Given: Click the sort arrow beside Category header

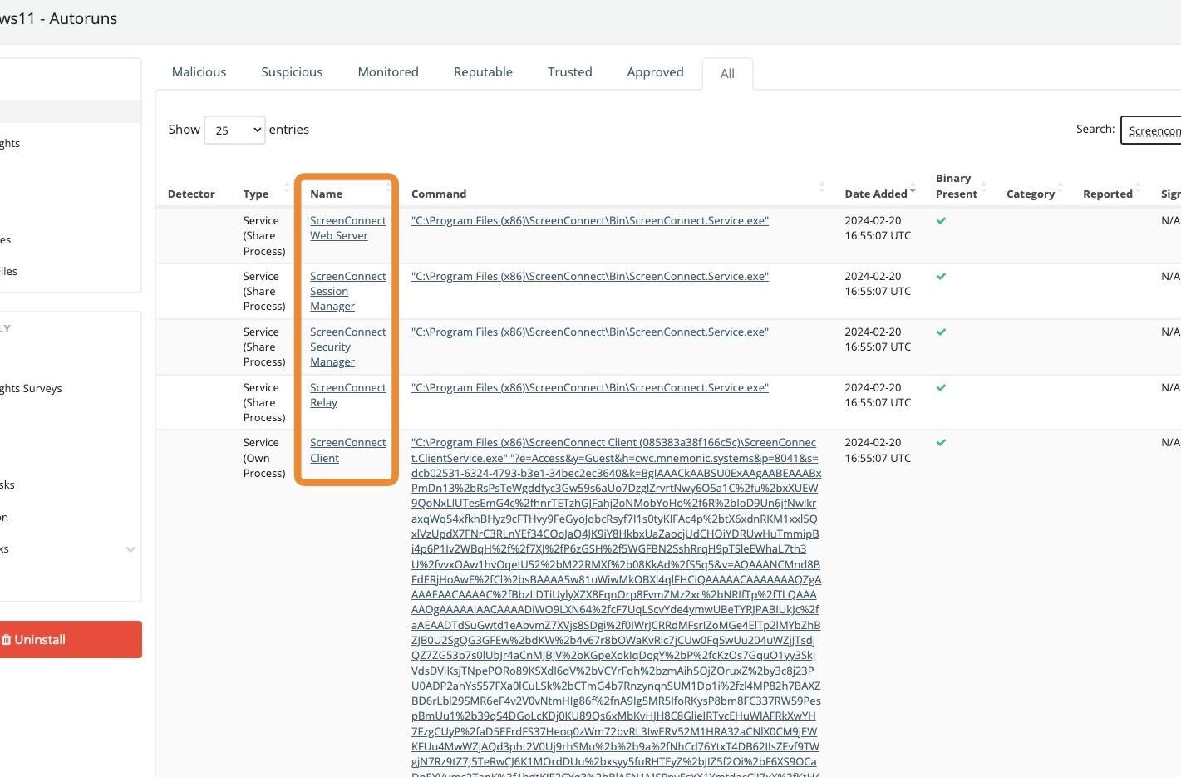Looking at the screenshot, I should (x=1060, y=184).
